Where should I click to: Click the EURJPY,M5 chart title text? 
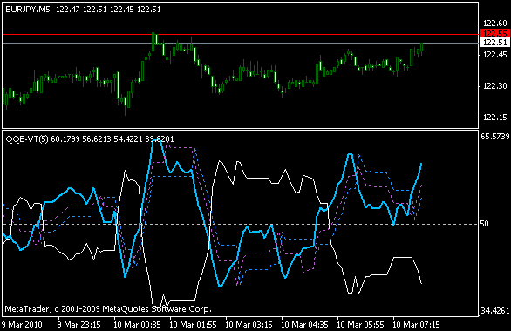click(28, 10)
